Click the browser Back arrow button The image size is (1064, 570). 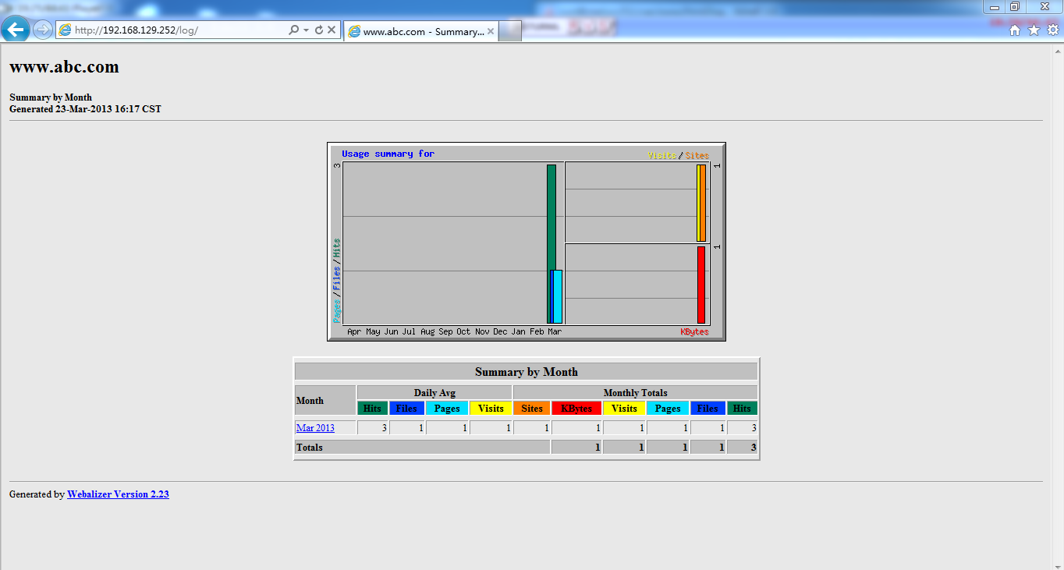tap(16, 30)
